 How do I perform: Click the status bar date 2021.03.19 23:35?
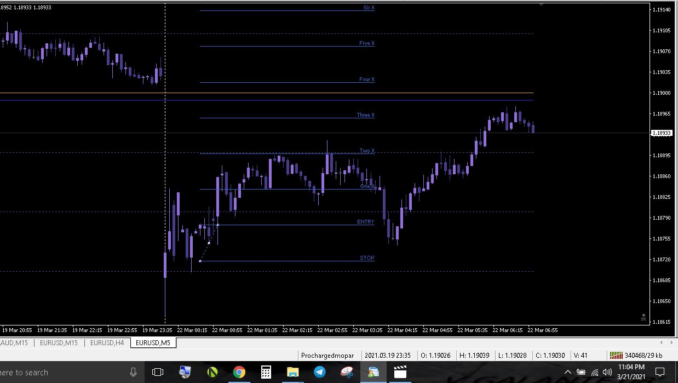click(x=388, y=356)
